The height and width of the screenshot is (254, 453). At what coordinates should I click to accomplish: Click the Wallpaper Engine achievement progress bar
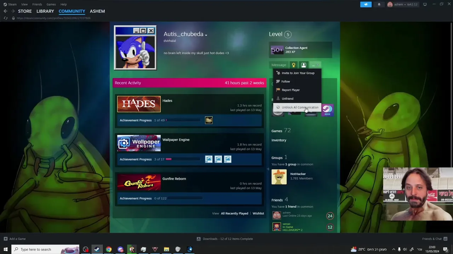coord(183,159)
